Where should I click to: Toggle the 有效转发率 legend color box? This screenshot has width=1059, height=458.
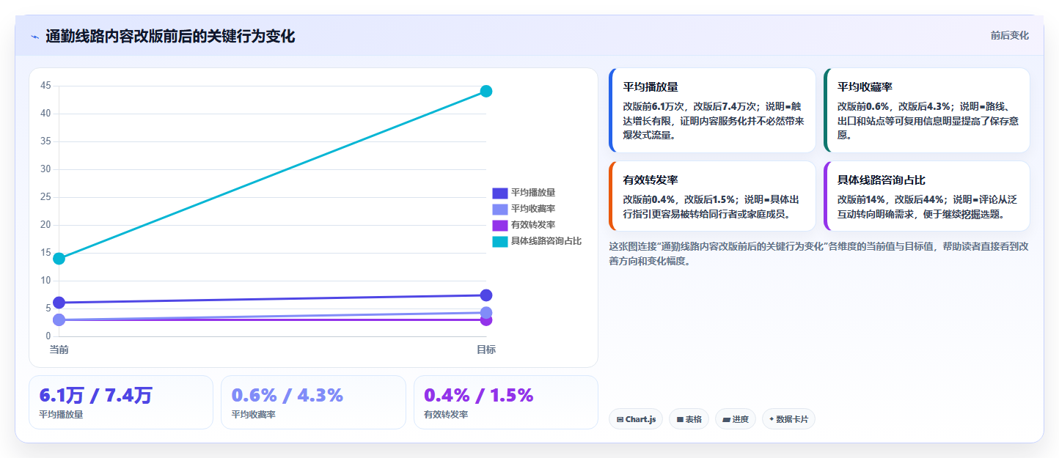tap(499, 225)
